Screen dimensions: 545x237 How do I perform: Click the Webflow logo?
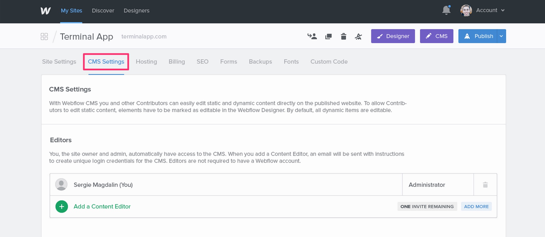coord(45,11)
